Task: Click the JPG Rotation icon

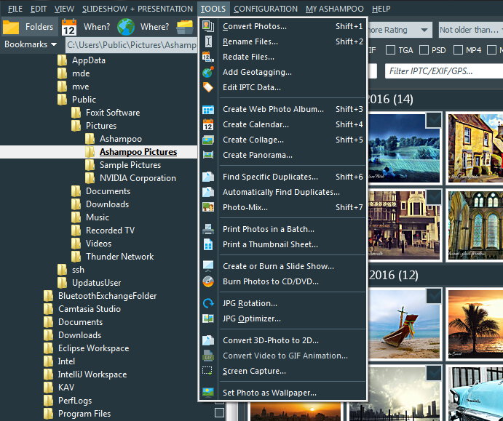Action: click(x=208, y=303)
